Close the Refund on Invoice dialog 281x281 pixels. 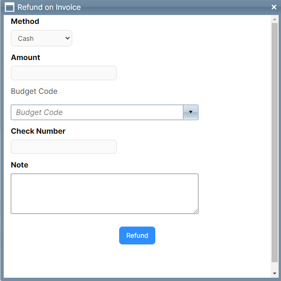274,7
